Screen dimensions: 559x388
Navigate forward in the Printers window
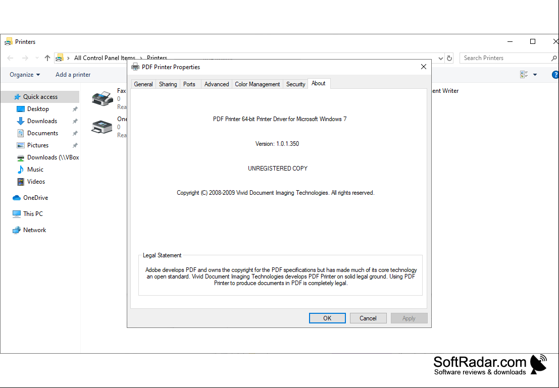coord(25,58)
